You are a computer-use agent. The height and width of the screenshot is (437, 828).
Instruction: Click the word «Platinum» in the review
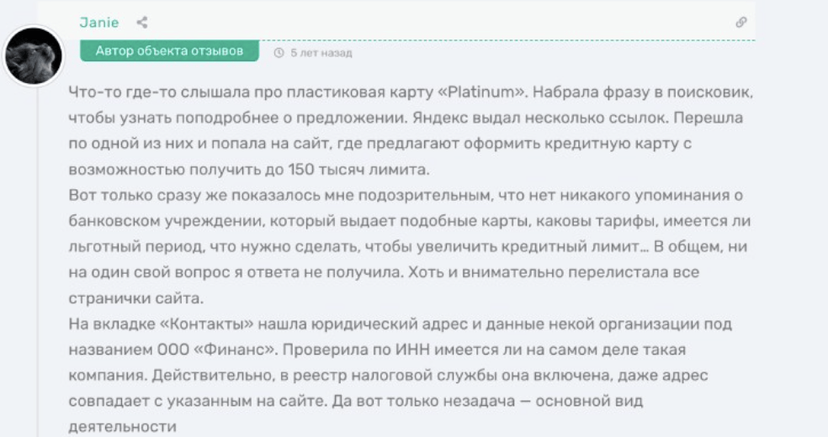coord(483,92)
